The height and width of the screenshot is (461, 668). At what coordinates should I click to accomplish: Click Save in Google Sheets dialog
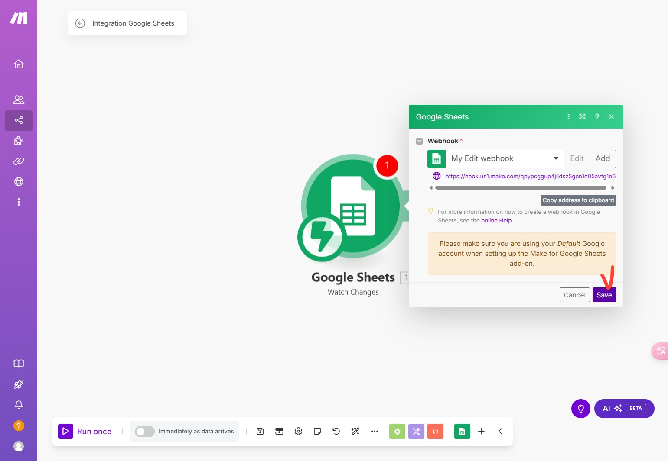[604, 295]
